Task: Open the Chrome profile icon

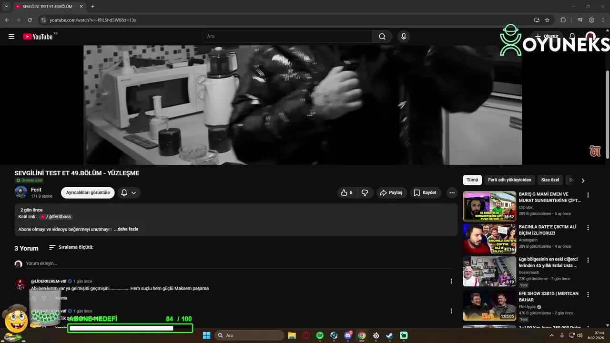Action: coord(591,20)
